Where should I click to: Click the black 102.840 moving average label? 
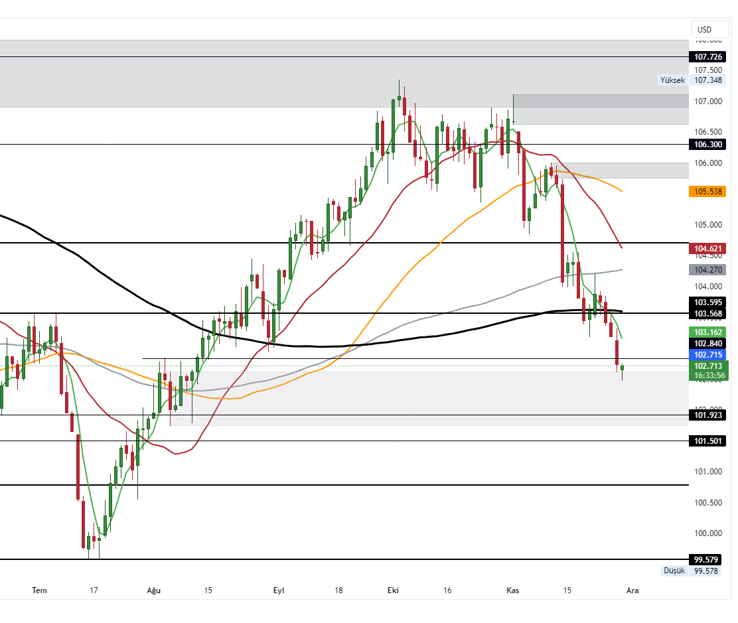tap(706, 343)
